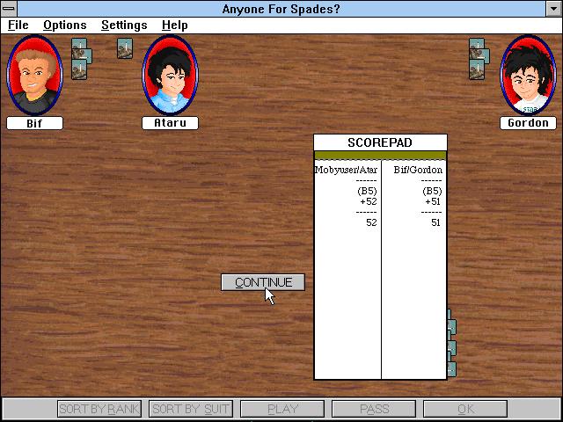
Task: Click the SORT BY RANK button
Action: click(99, 409)
